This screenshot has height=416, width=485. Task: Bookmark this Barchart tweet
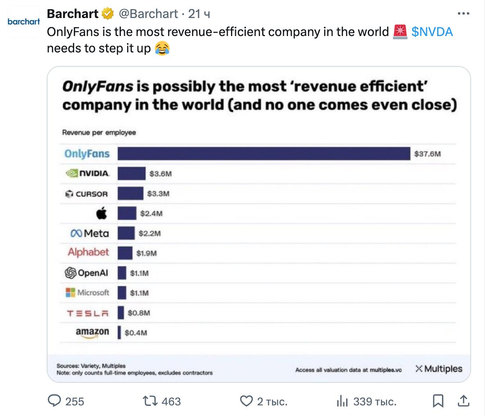[x=438, y=401]
